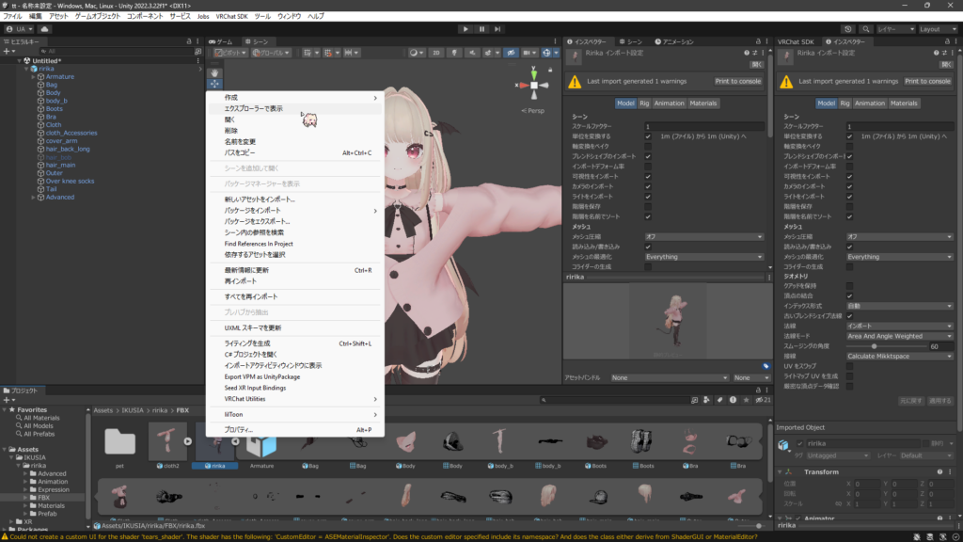Open the asset bundle None dropdown

click(670, 378)
